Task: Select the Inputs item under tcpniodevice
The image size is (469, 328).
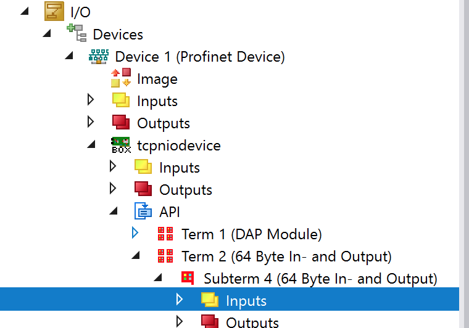Action: [180, 168]
